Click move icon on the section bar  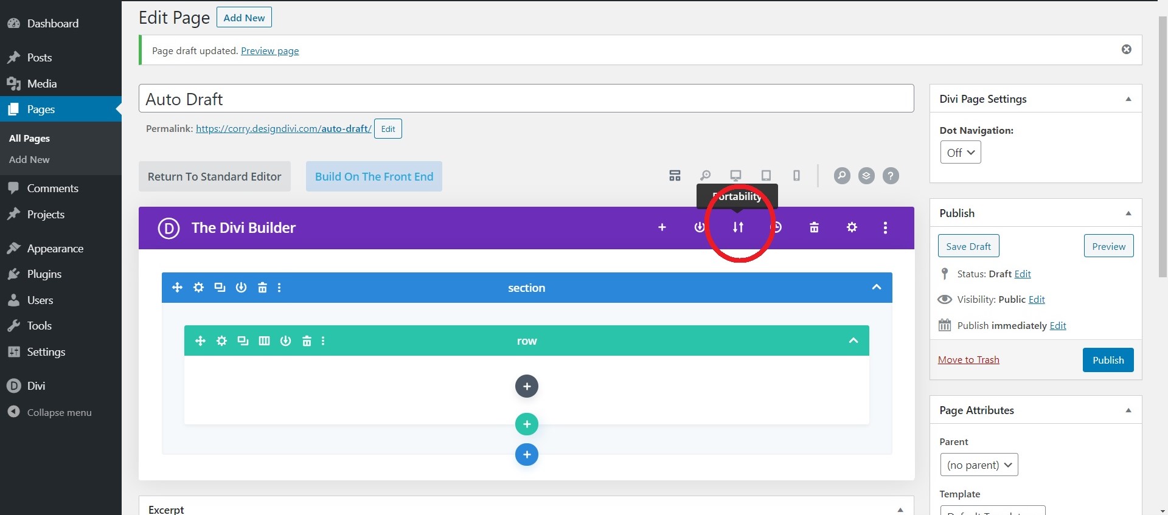click(x=177, y=288)
